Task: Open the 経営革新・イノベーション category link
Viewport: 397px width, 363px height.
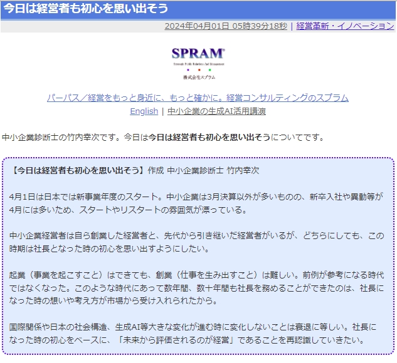Action: tap(345, 26)
